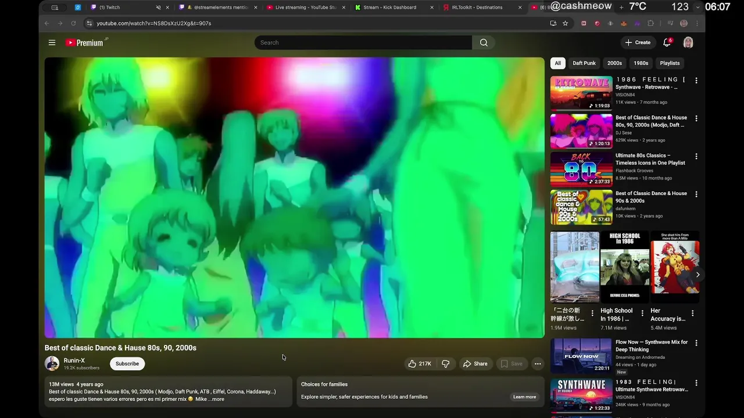
Task: Open the MetaMask fox extension
Action: click(x=624, y=23)
